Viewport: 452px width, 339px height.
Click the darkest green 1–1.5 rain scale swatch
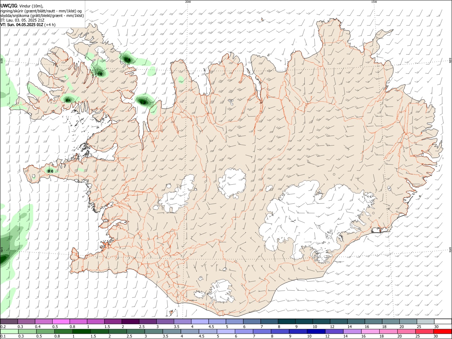click(81, 332)
